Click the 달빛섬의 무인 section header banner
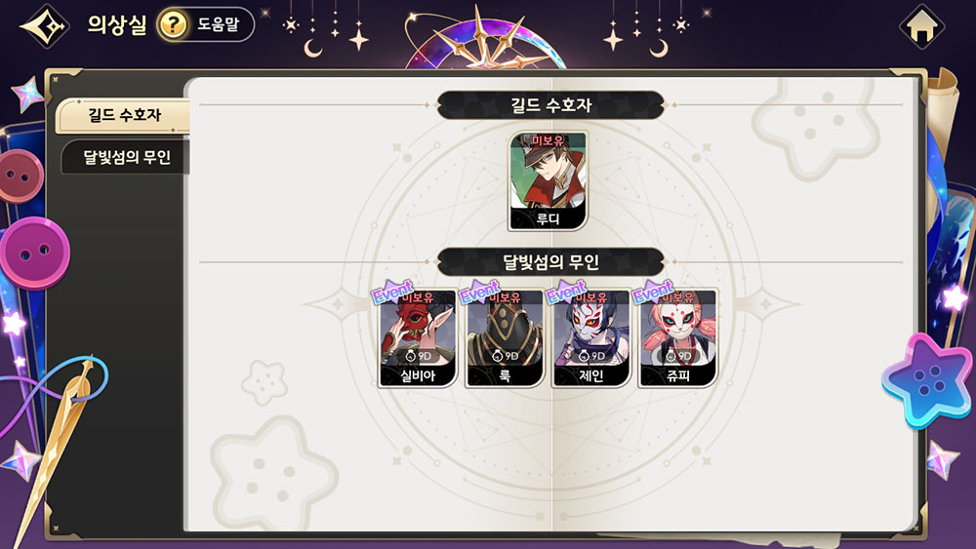976x549 pixels. [x=550, y=261]
